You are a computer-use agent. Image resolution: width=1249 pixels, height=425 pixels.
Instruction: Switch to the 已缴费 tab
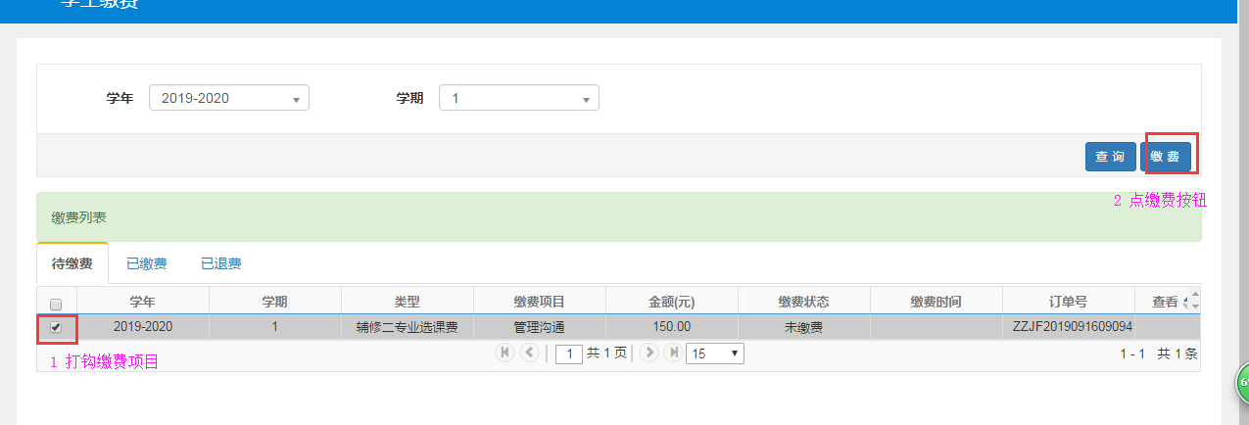[x=146, y=263]
